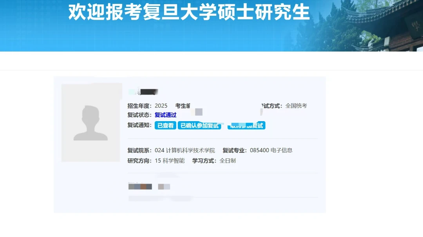Click the 已确认参加复试 button
Screen dimensions: 423x237
click(199, 126)
